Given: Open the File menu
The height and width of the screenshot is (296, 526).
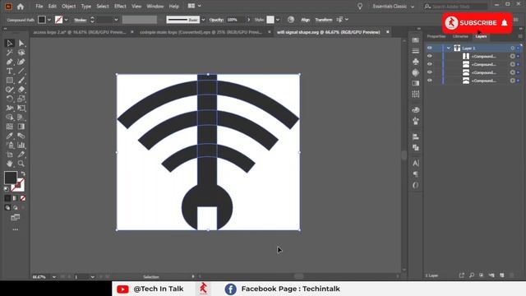Looking at the screenshot, I should [39, 7].
